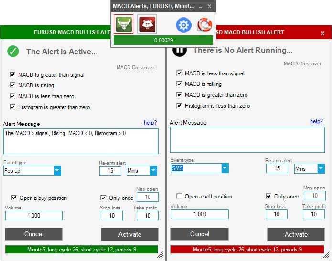
Task: Close the MACD Alerts toolbar window
Action: point(209,6)
